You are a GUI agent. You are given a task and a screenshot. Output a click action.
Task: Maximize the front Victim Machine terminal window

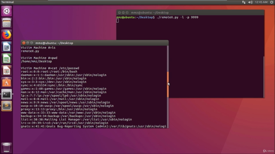[31, 43]
